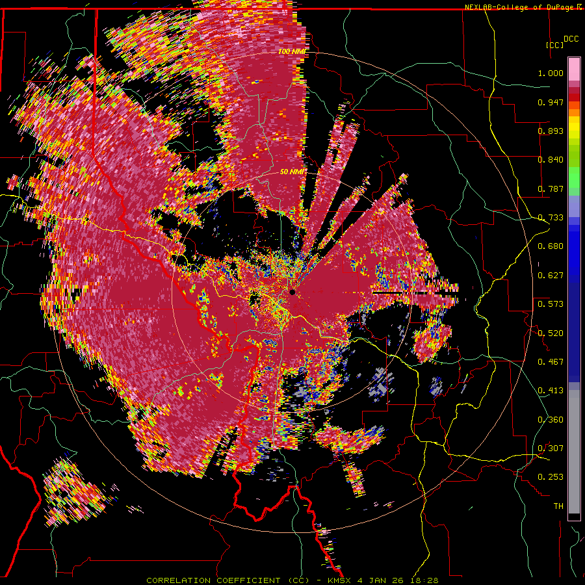
Task: Click the KMSX 4 JAN 26 18:28 timestamp
Action: pyautogui.click(x=383, y=580)
